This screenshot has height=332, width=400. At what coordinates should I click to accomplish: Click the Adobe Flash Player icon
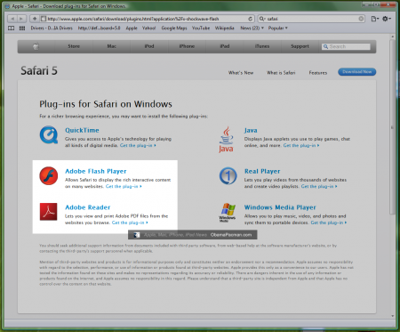[49, 175]
